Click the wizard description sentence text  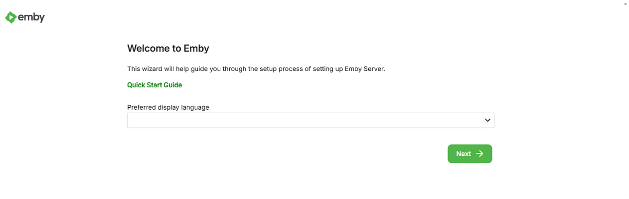coord(256,69)
